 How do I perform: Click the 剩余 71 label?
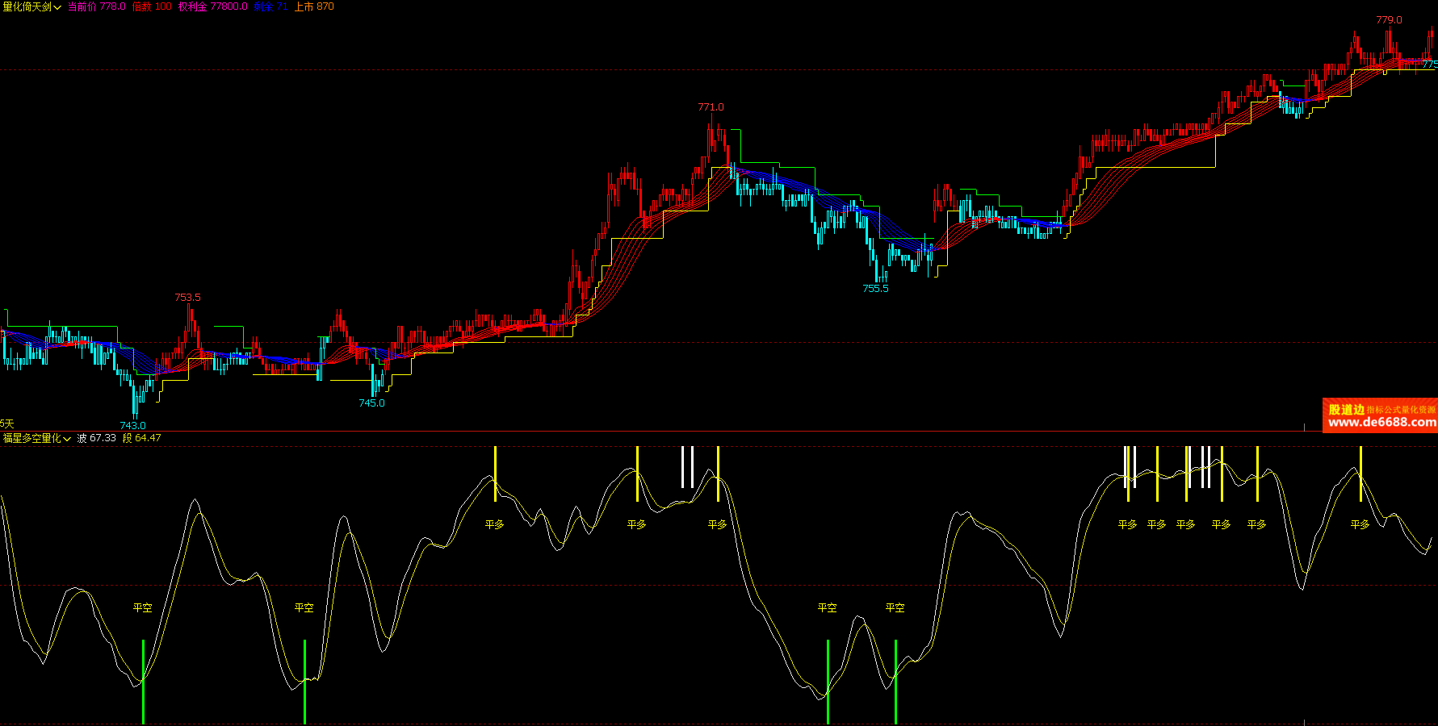(x=270, y=6)
